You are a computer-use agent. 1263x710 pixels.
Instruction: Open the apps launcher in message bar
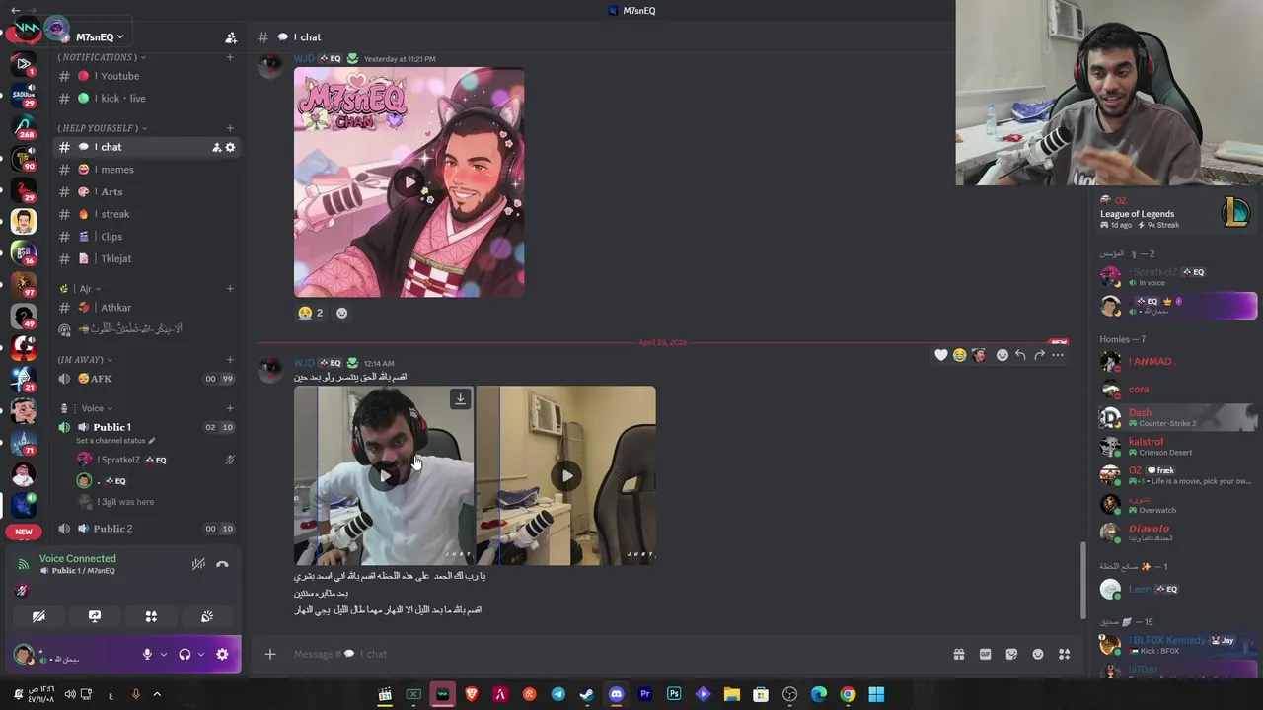[x=1065, y=654]
